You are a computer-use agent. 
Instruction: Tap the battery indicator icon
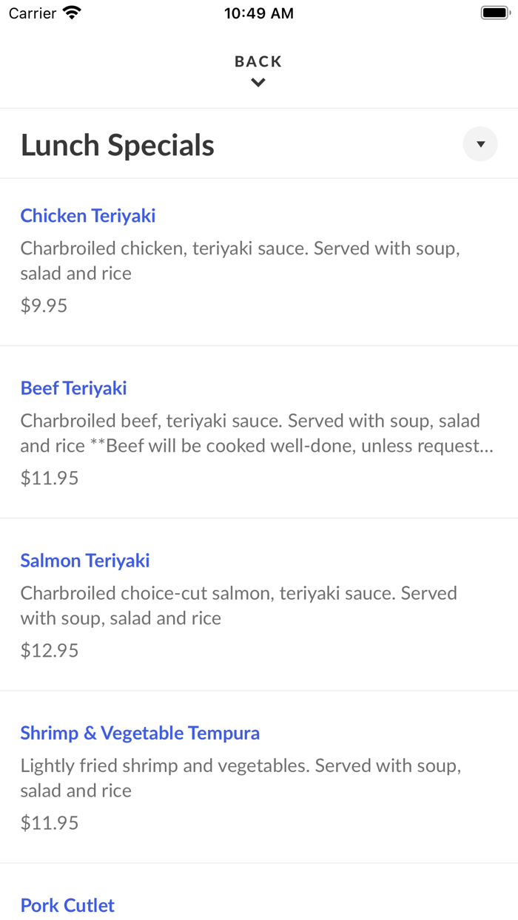pyautogui.click(x=494, y=12)
